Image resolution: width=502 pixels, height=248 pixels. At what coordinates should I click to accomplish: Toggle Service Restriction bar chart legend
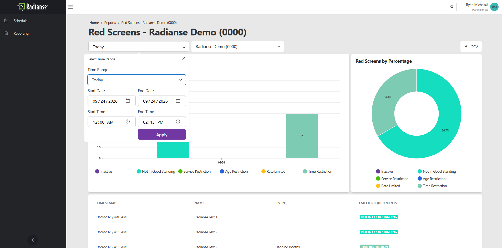pyautogui.click(x=195, y=171)
